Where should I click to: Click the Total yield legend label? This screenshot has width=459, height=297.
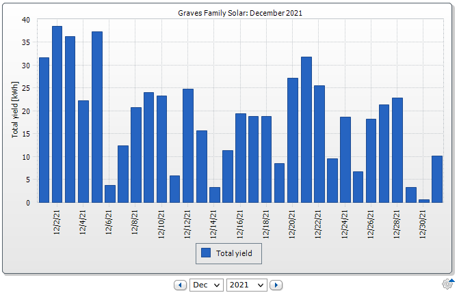234,253
